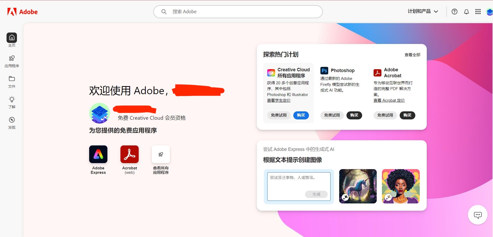Image resolution: width=493 pixels, height=237 pixels.
Task: Open 查看所有应用程序 icon tile
Action: (161, 154)
